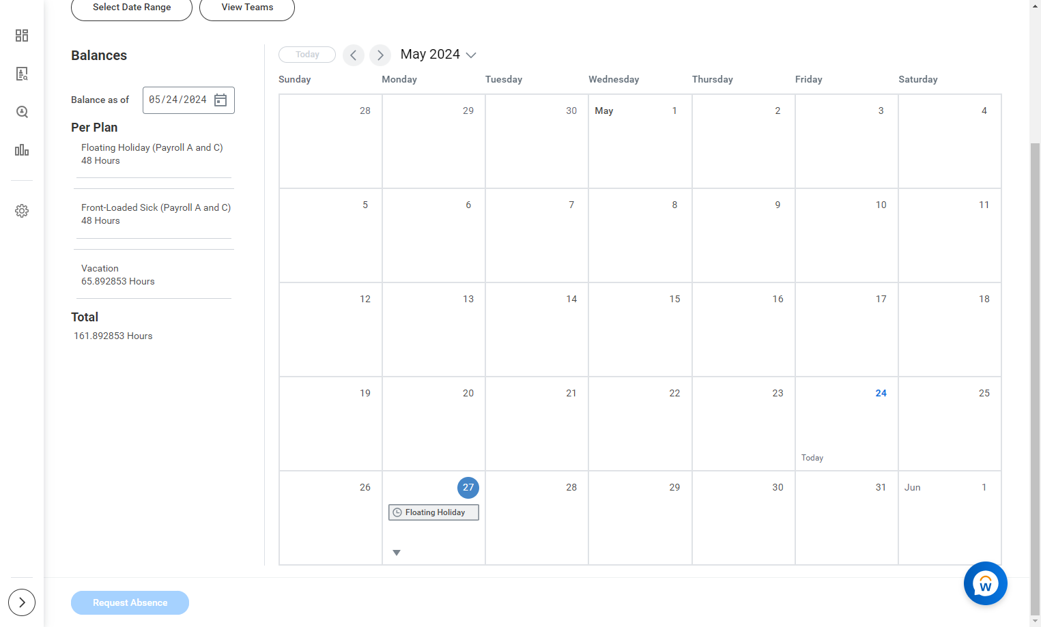The image size is (1041, 627).
Task: Select May 15 on the calendar
Action: tap(640, 330)
